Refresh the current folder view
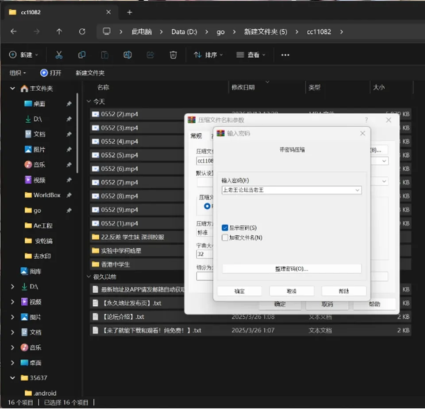This screenshot has width=425, height=409. [x=82, y=32]
